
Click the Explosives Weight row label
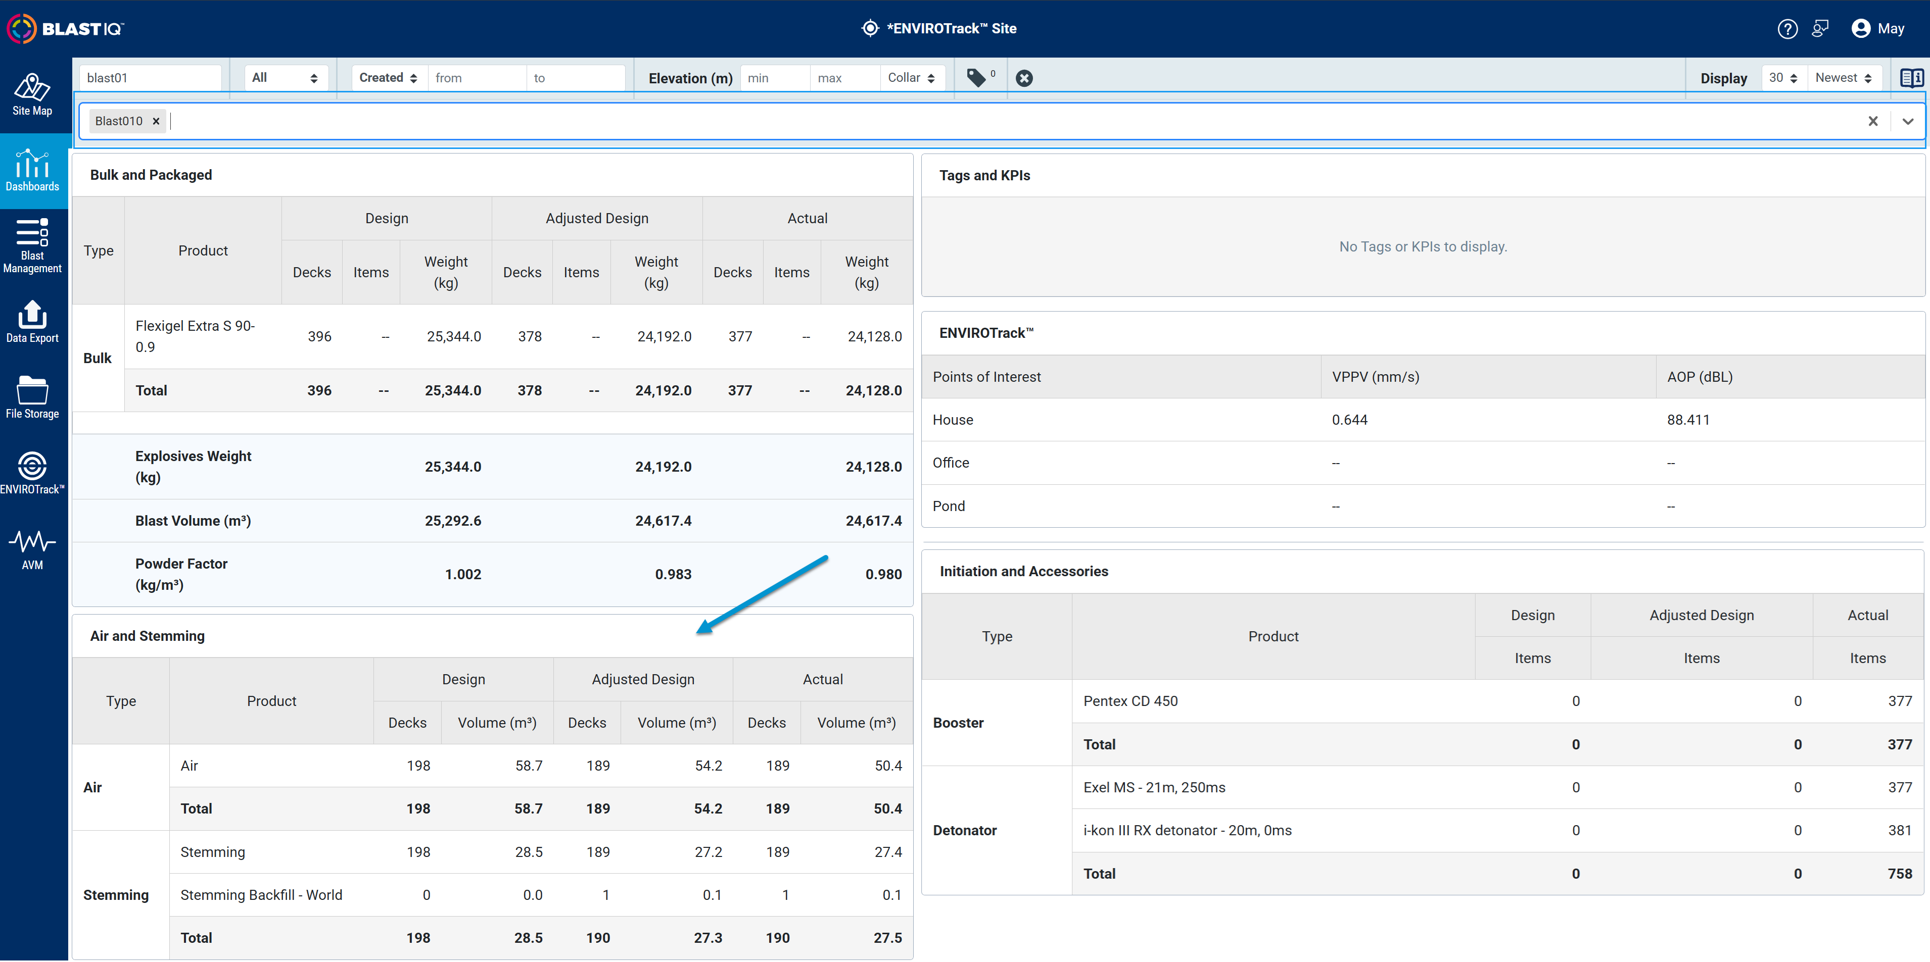pos(193,467)
